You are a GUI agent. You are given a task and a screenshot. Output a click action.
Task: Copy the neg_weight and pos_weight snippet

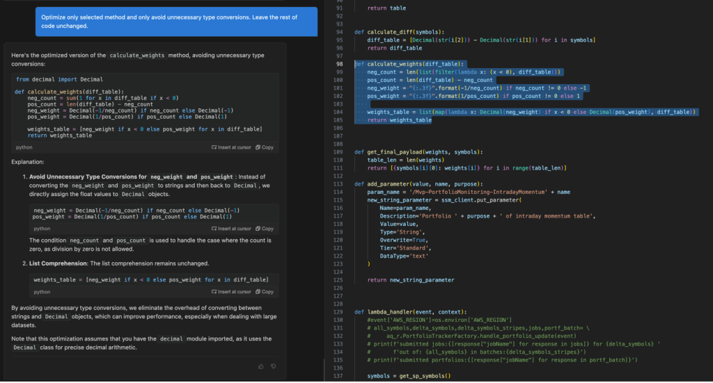(x=265, y=228)
